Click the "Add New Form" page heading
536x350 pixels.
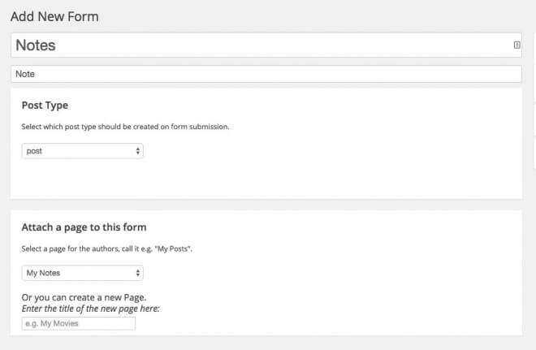(x=55, y=15)
